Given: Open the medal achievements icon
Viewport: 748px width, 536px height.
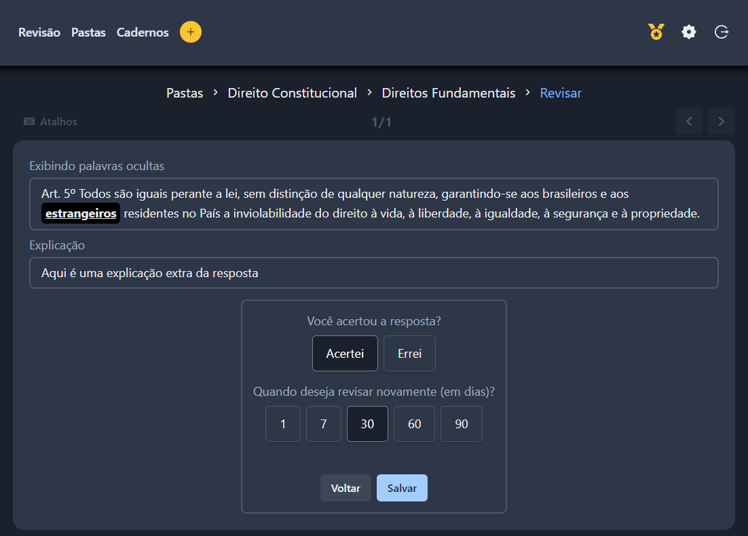Looking at the screenshot, I should point(656,32).
